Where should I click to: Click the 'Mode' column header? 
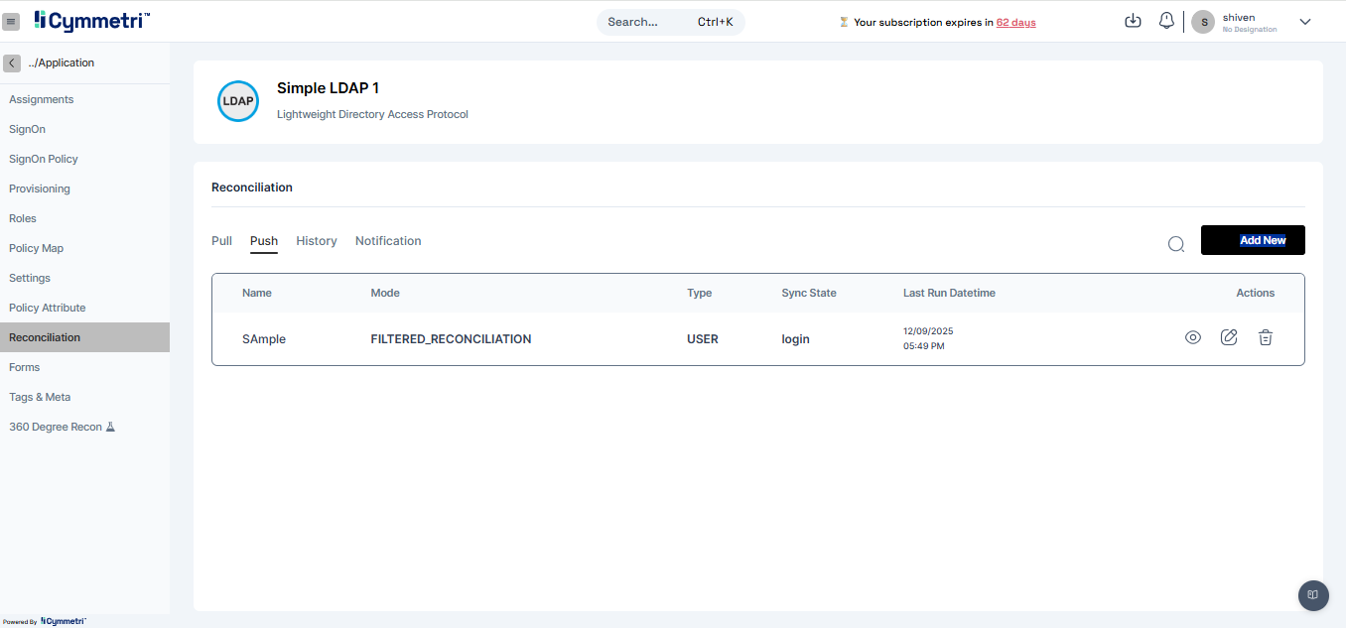(x=385, y=293)
